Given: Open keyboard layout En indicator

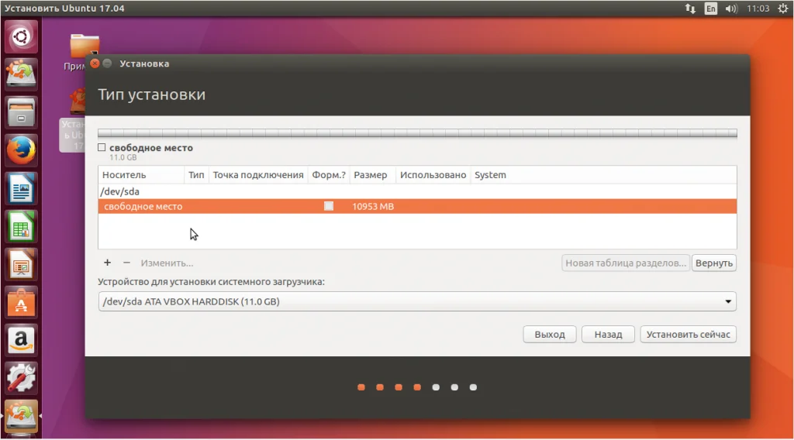Looking at the screenshot, I should click(711, 9).
